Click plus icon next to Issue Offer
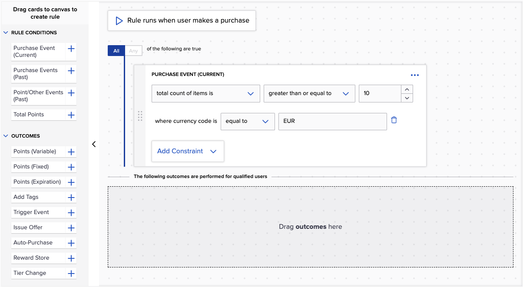The height and width of the screenshot is (287, 523). [x=71, y=228]
